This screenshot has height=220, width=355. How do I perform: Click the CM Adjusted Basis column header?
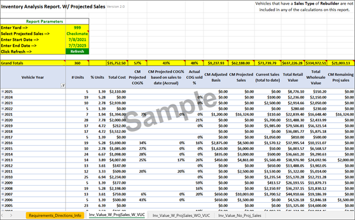[216, 77]
